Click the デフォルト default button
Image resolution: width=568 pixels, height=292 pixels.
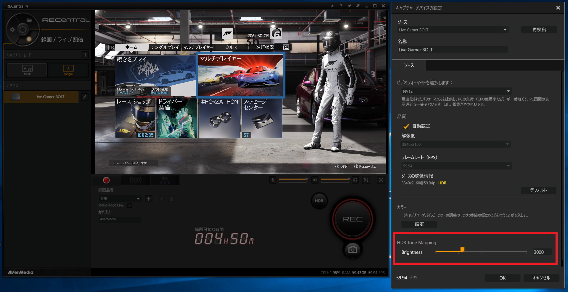click(538, 190)
